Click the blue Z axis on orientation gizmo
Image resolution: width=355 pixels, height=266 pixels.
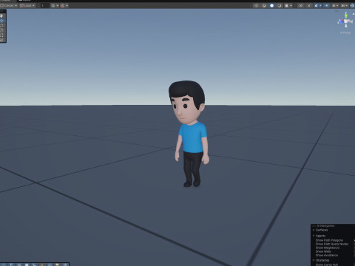tap(341, 22)
